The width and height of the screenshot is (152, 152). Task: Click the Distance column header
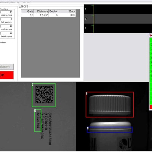[x=41, y=11]
